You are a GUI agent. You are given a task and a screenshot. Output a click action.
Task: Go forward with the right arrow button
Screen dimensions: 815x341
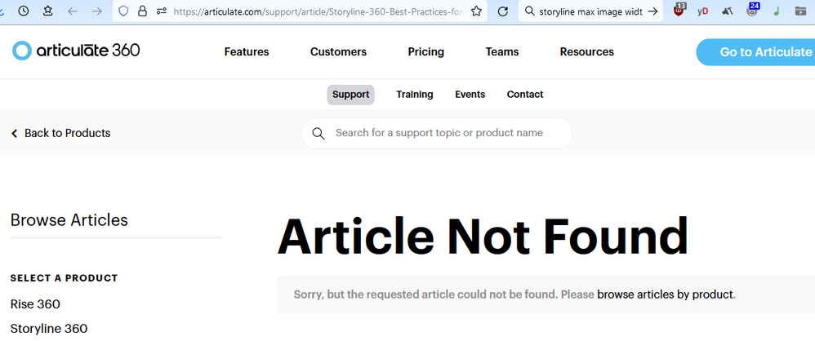pos(96,11)
